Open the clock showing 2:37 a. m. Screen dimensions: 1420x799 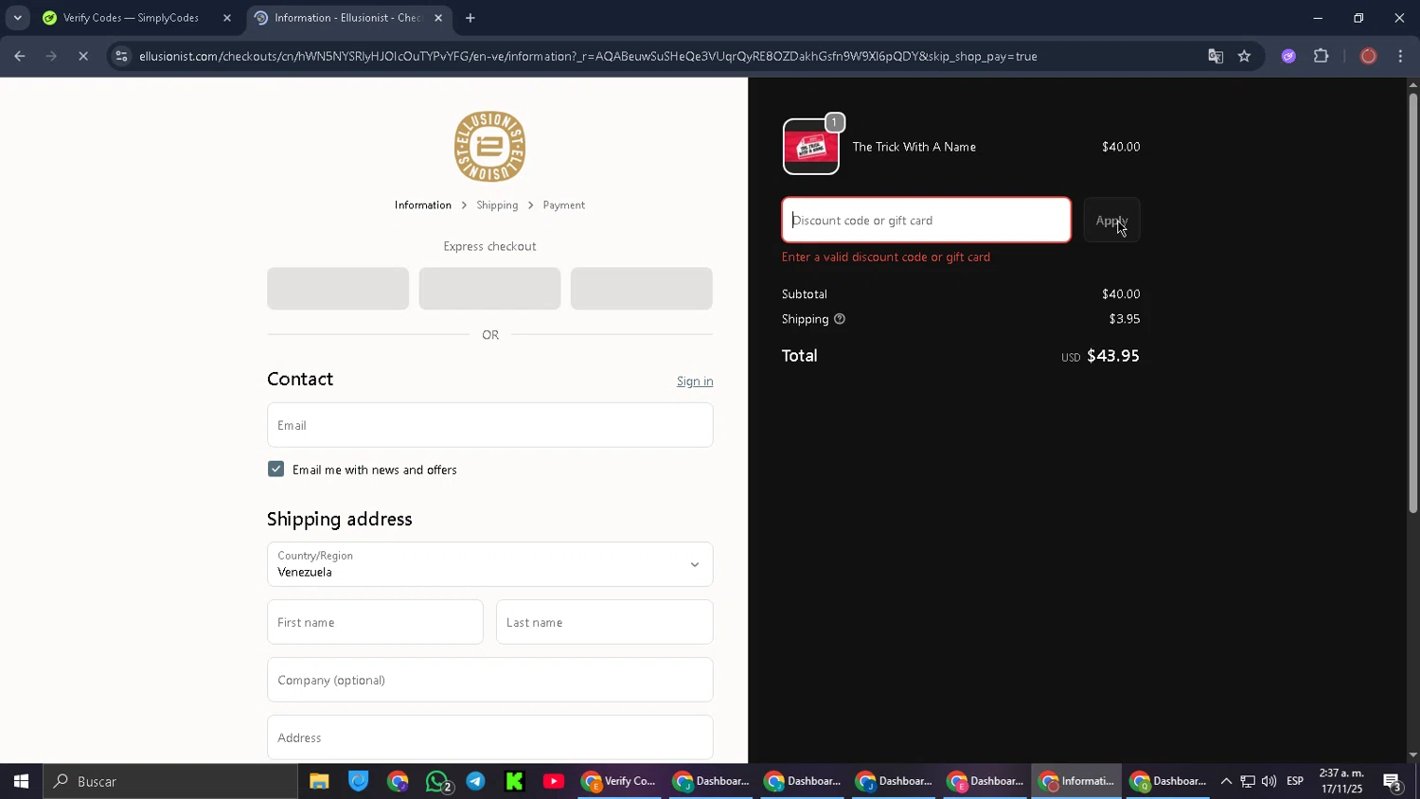(x=1341, y=782)
